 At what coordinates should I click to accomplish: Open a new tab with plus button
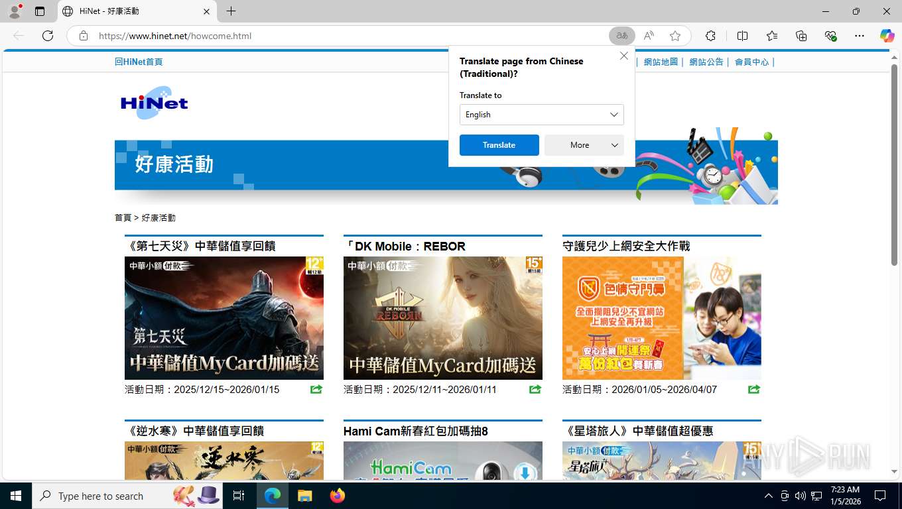[x=231, y=11]
